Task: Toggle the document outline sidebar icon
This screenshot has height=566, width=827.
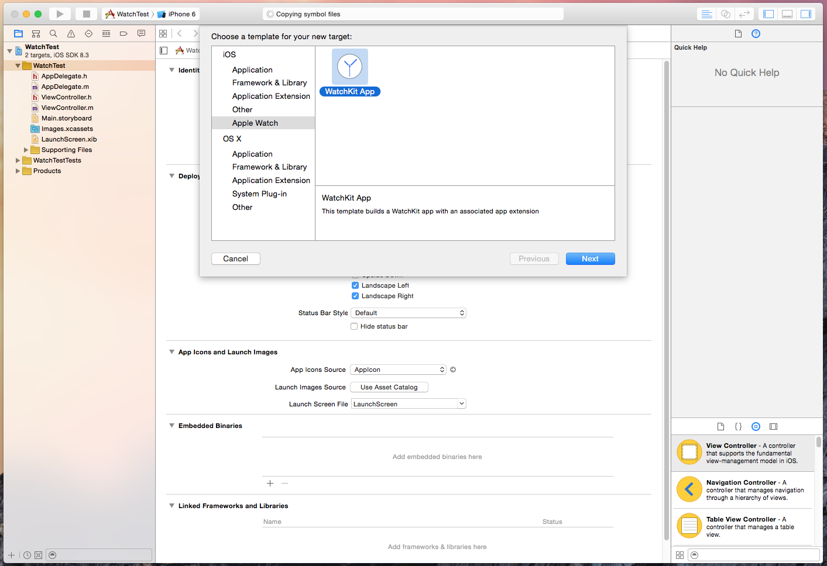Action: [x=164, y=51]
